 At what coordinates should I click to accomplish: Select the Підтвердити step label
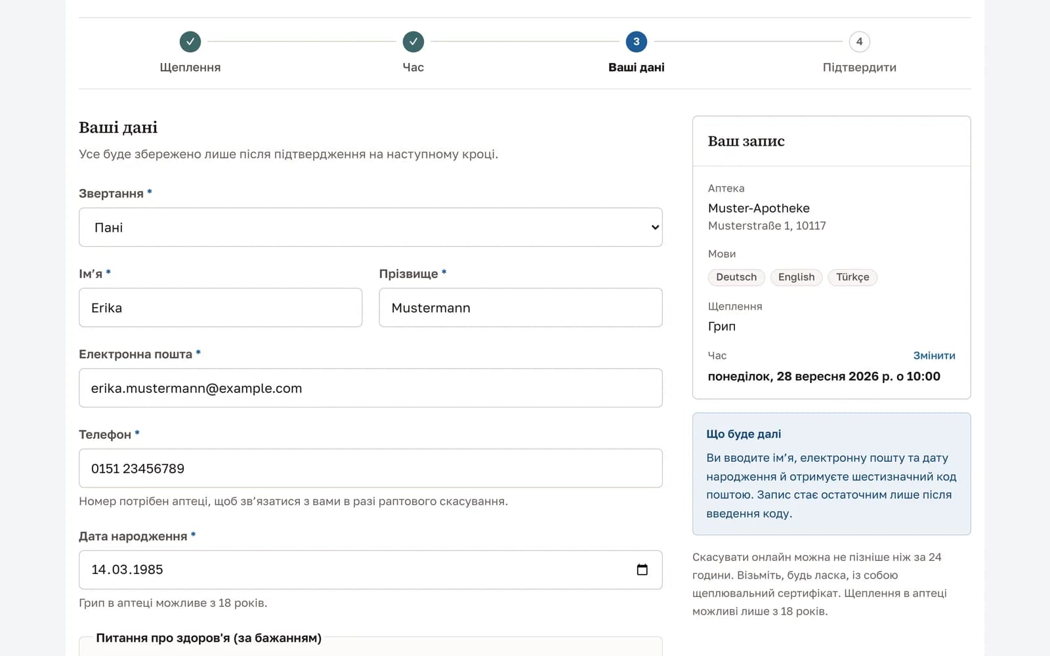pos(860,67)
